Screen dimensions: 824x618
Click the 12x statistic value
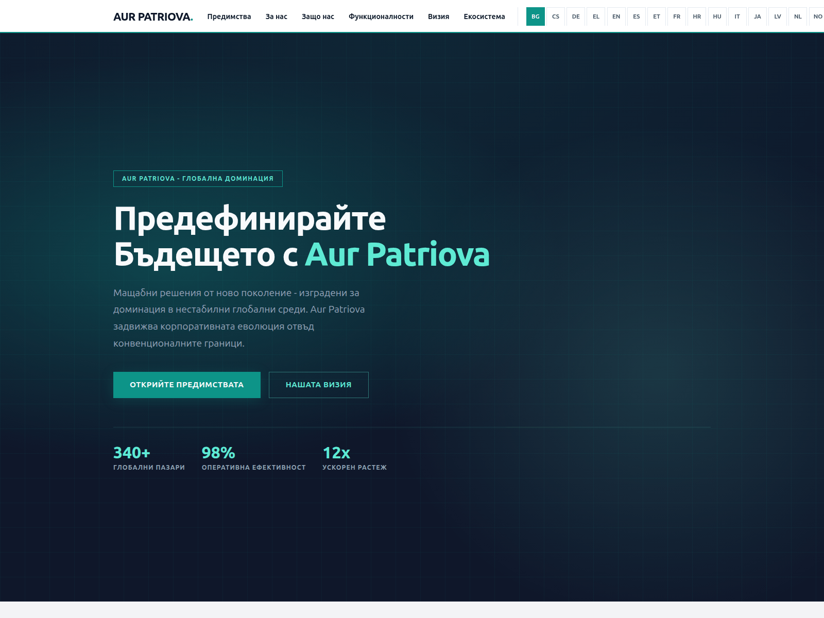pyautogui.click(x=336, y=453)
